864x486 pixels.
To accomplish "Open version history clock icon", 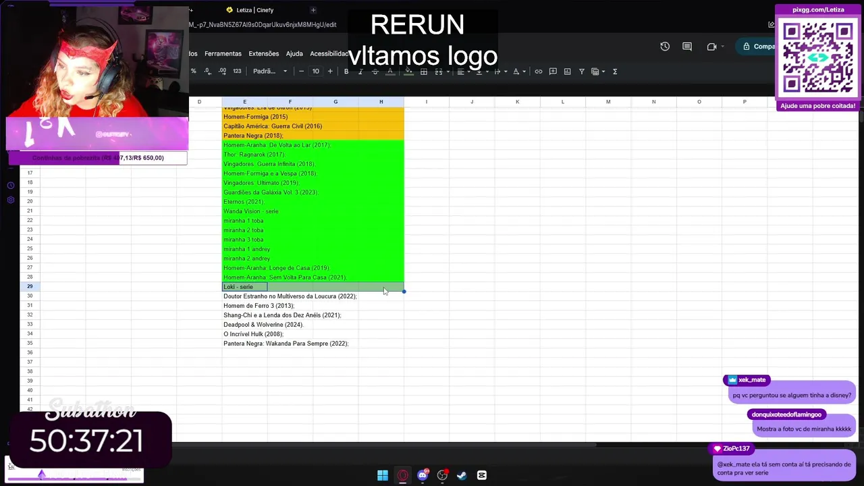I will click(665, 47).
